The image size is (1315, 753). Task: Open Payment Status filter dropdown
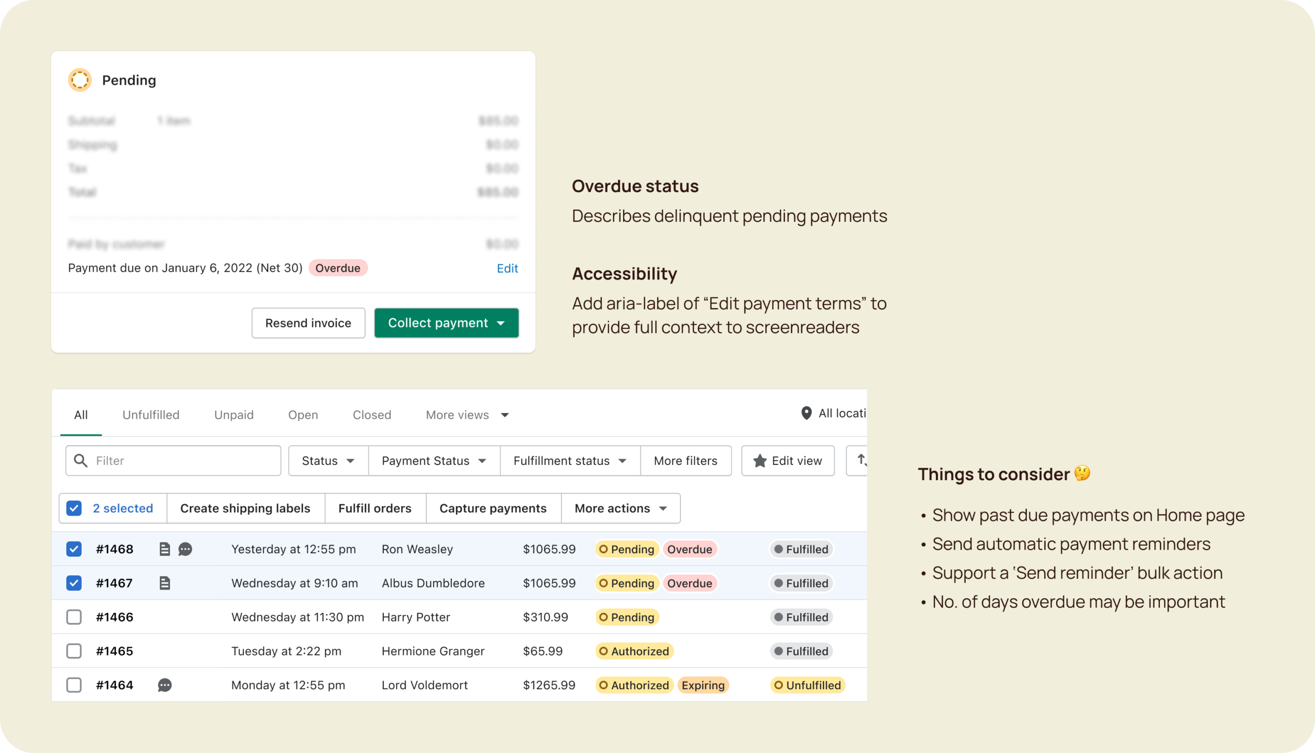[x=434, y=461]
